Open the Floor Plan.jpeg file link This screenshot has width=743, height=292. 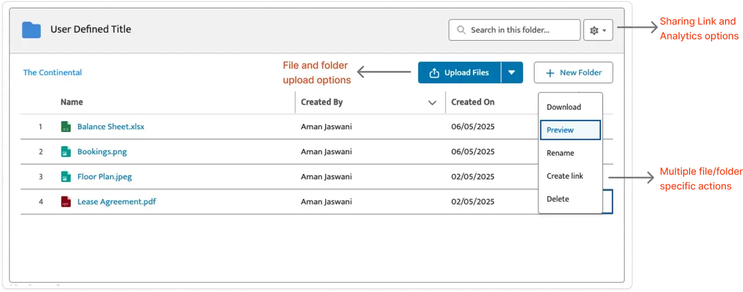pyautogui.click(x=104, y=177)
